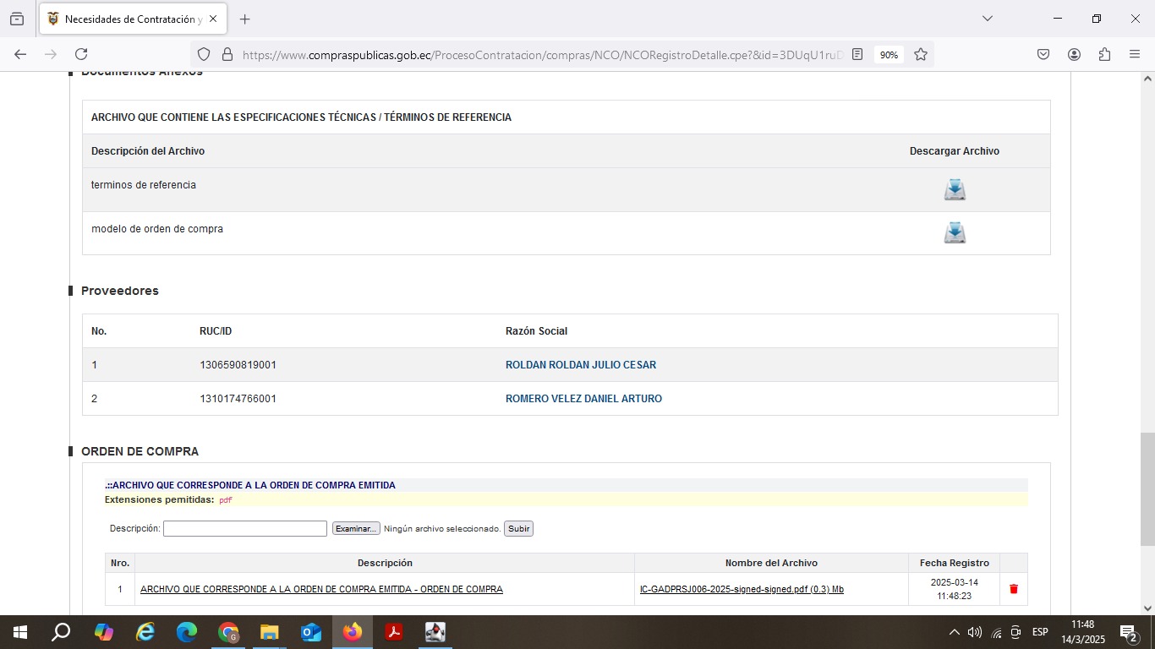Download the terminos de referencia file

point(955,189)
